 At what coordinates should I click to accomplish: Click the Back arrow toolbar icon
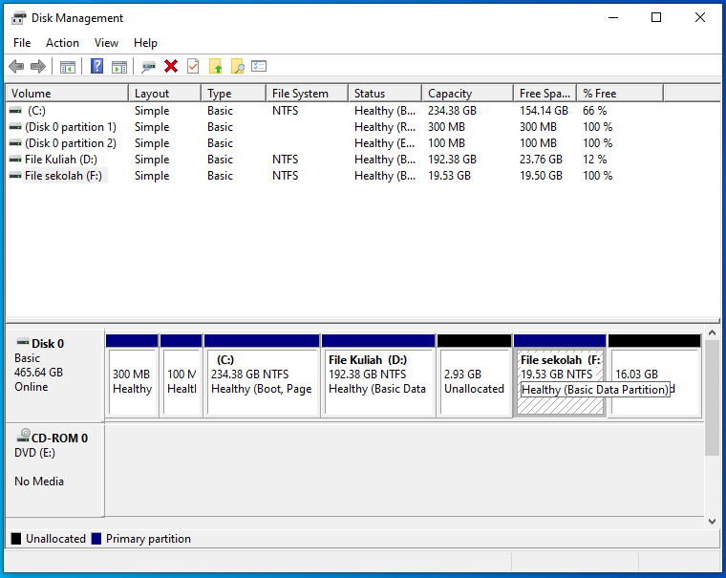[16, 66]
